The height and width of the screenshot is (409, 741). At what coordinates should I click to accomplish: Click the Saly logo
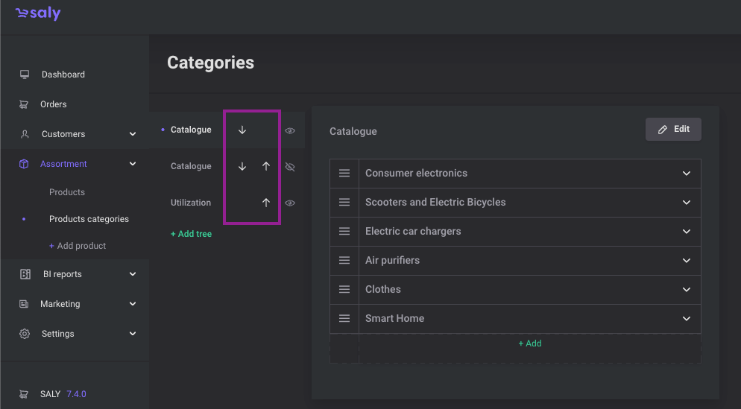38,13
